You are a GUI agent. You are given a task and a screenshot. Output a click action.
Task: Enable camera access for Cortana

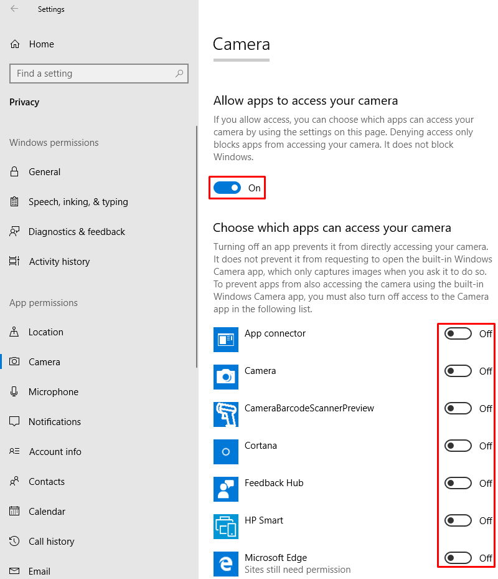pyautogui.click(x=458, y=446)
